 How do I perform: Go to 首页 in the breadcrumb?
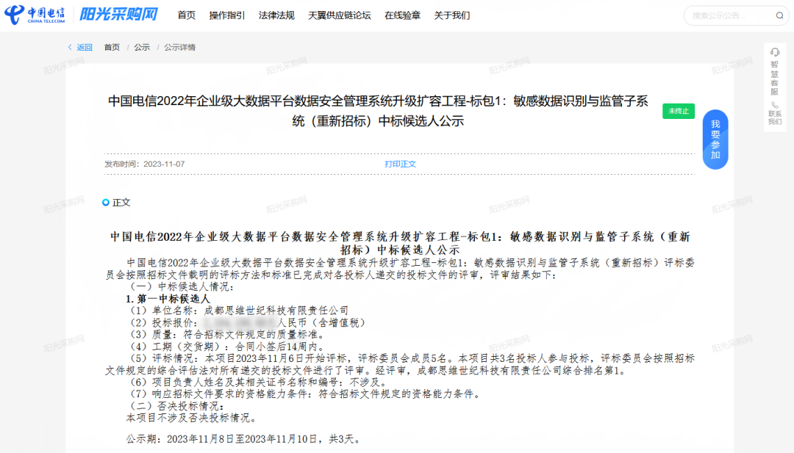pyautogui.click(x=112, y=47)
